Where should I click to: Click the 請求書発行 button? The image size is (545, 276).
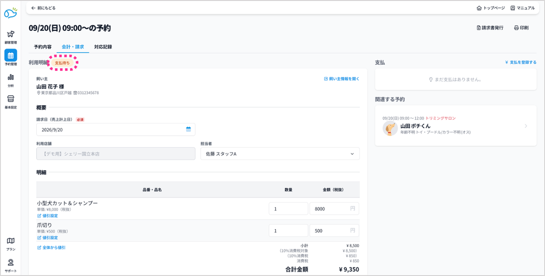490,28
